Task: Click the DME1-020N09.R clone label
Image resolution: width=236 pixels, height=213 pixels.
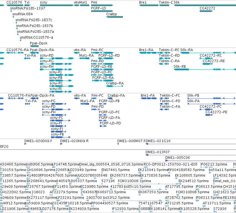Action: tap(74, 141)
